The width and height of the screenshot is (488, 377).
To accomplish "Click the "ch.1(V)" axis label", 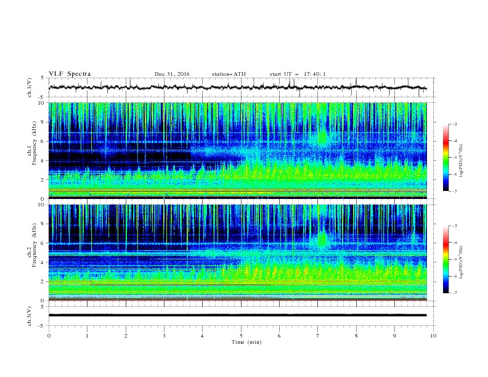I will tap(30, 88).
